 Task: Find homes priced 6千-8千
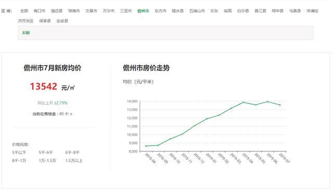pos(72,152)
